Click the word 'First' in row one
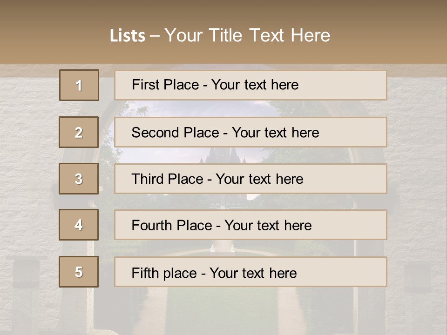447x335 pixels. click(x=143, y=85)
